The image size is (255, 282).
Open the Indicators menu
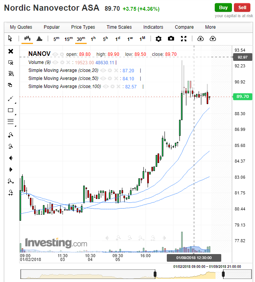(x=153, y=27)
